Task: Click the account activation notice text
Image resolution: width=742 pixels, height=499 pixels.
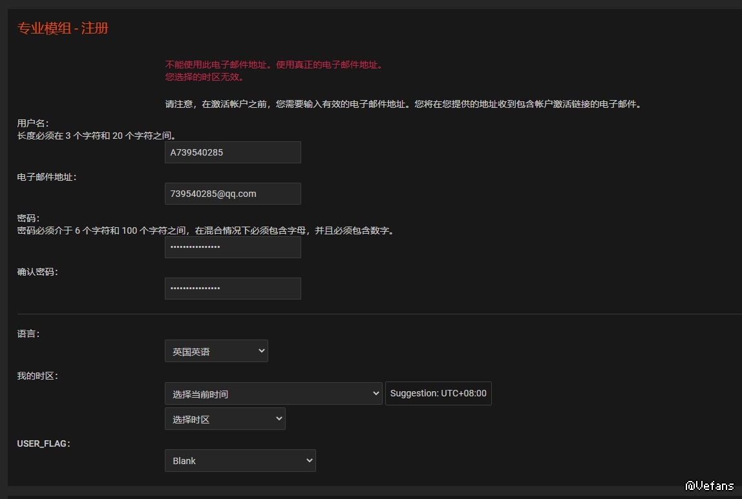Action: [x=403, y=104]
